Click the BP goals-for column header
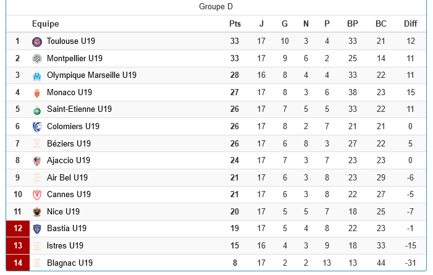This screenshot has width=433, height=275. tap(353, 24)
